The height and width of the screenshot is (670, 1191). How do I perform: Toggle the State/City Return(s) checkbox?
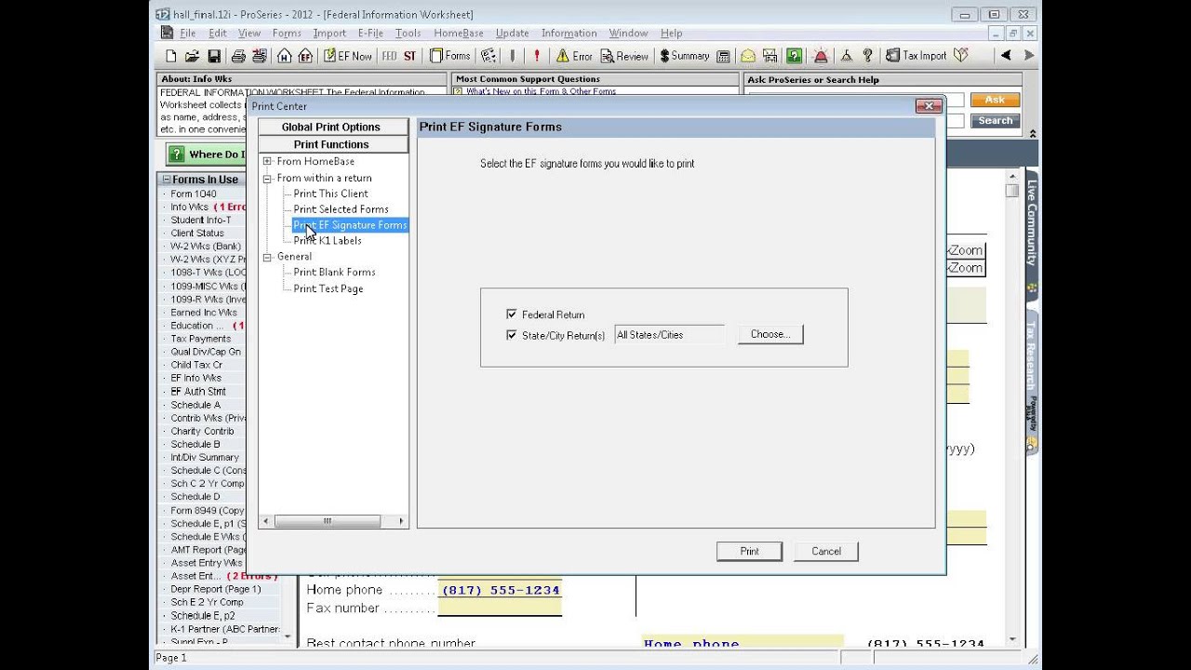click(512, 335)
